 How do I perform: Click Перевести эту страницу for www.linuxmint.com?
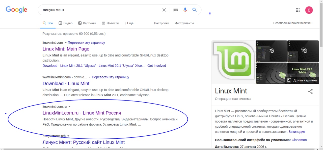pyautogui.click(x=111, y=77)
